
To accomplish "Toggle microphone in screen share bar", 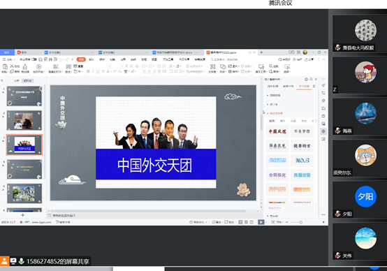I will pos(21,261).
